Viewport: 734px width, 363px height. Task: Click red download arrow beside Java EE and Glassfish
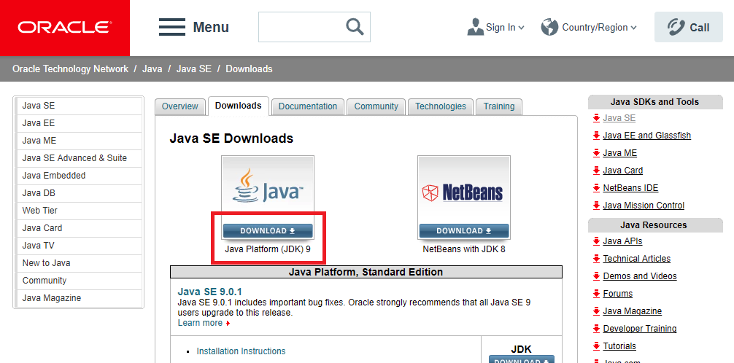coord(596,136)
